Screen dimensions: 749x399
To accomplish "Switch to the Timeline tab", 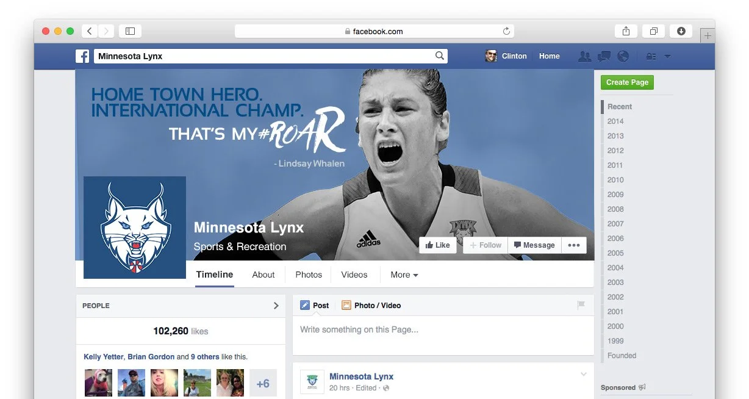I will pyautogui.click(x=215, y=275).
